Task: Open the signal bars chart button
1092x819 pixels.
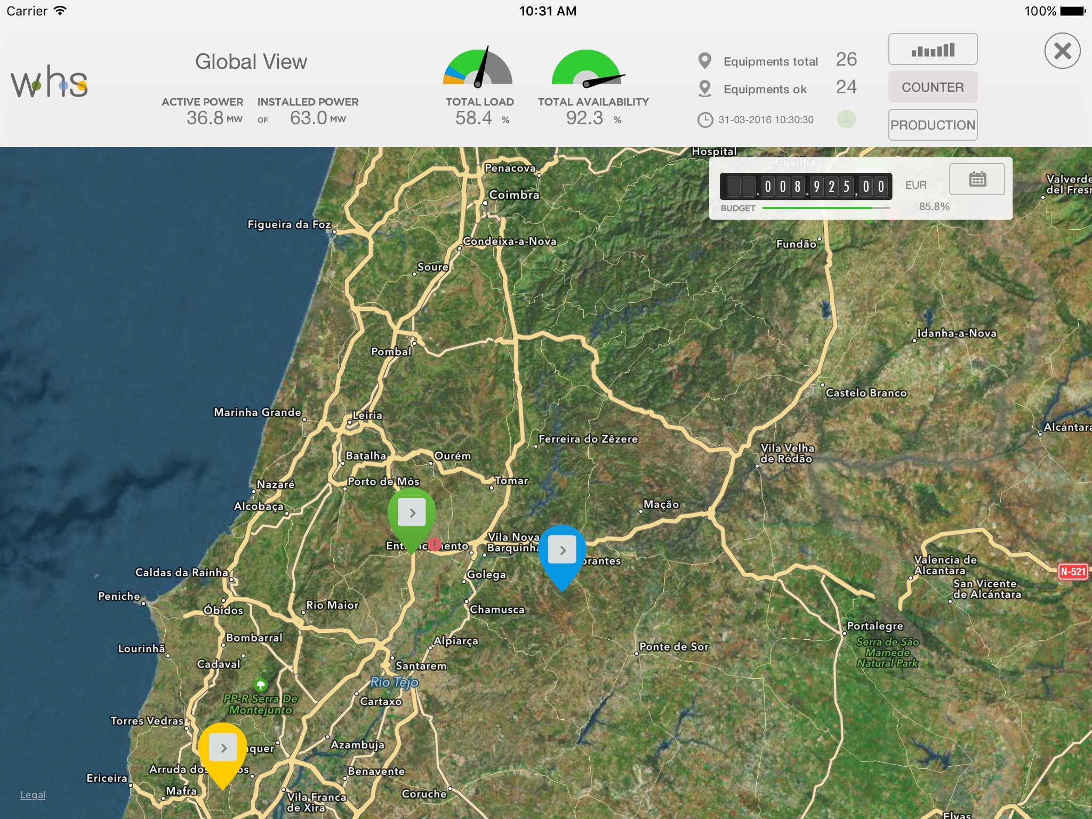Action: (x=933, y=50)
